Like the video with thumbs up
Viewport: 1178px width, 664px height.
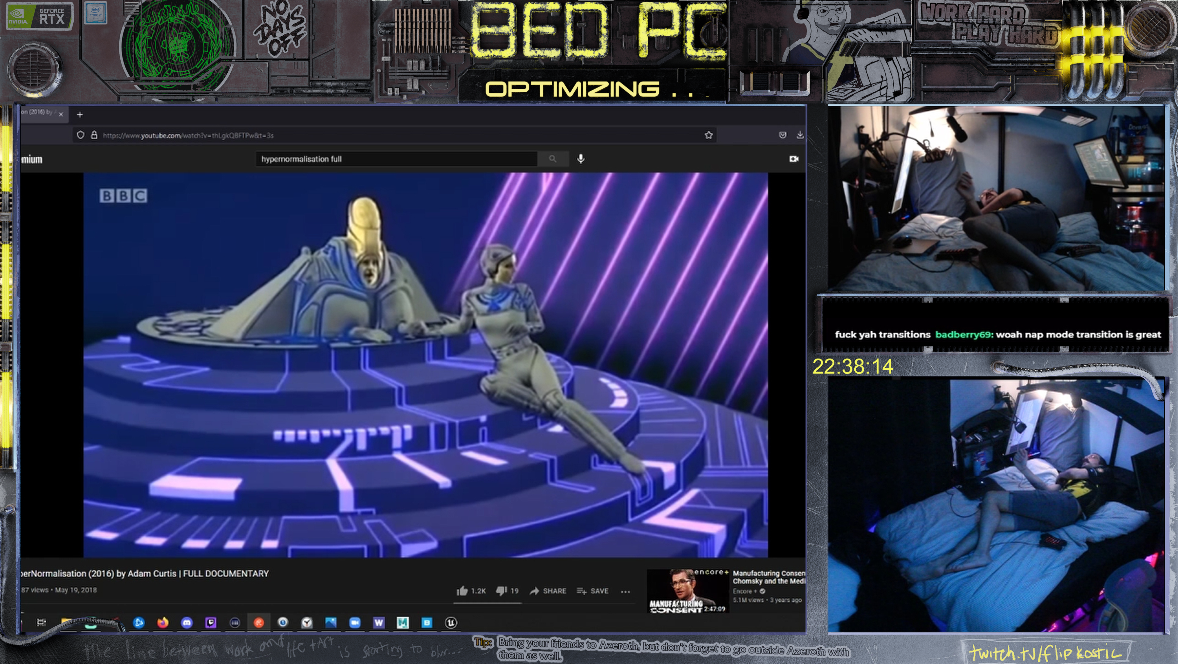coord(462,591)
